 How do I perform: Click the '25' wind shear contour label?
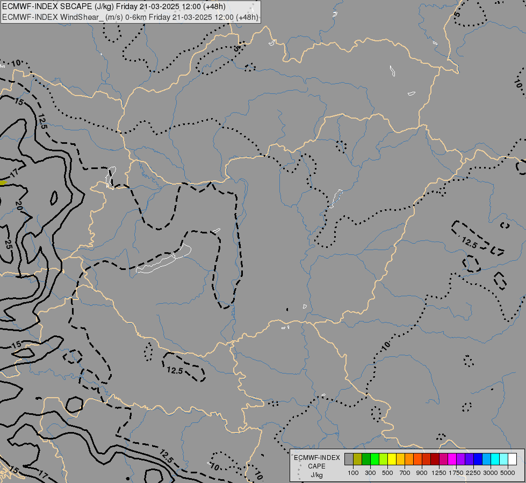pyautogui.click(x=9, y=244)
